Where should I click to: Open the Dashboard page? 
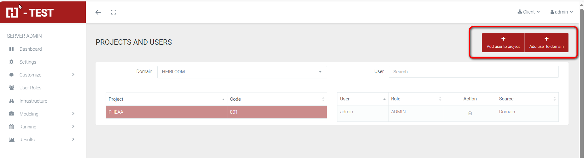(31, 49)
